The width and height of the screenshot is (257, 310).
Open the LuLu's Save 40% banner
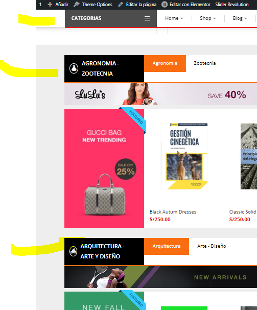tap(160, 94)
